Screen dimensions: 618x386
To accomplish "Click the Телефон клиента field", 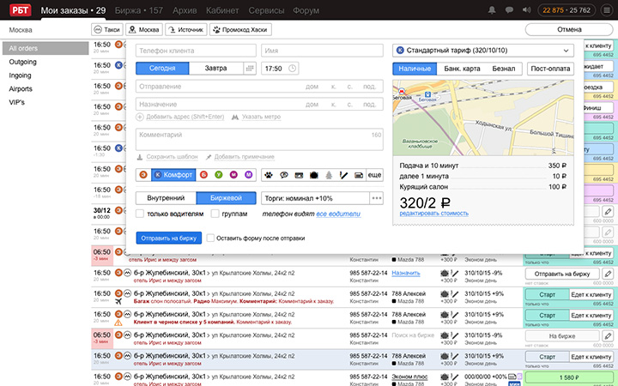I will [196, 51].
